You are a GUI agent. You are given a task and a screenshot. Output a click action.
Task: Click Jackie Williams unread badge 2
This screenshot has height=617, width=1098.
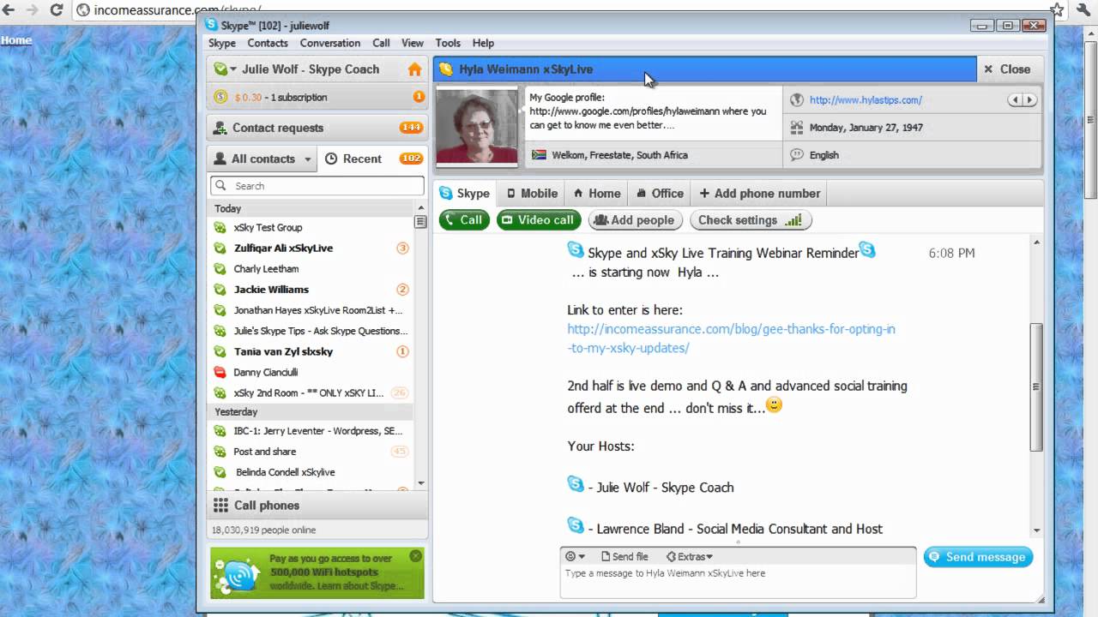click(402, 290)
